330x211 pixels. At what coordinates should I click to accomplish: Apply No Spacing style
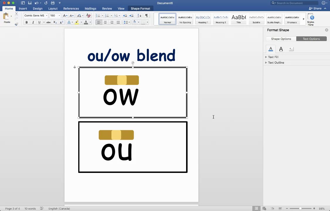click(x=185, y=19)
